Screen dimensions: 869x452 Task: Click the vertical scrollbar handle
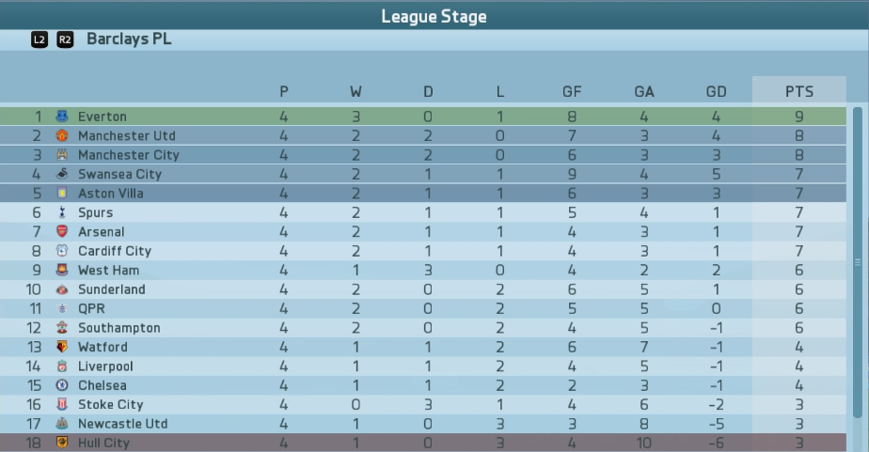(858, 263)
